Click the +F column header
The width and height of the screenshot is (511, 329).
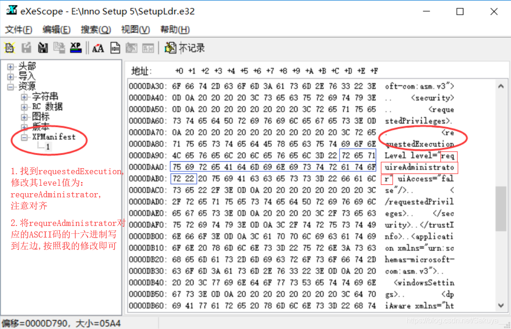(374, 71)
